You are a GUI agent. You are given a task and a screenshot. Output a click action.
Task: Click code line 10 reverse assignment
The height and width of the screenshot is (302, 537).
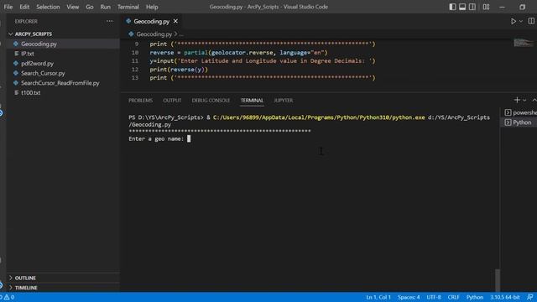pyautogui.click(x=238, y=52)
